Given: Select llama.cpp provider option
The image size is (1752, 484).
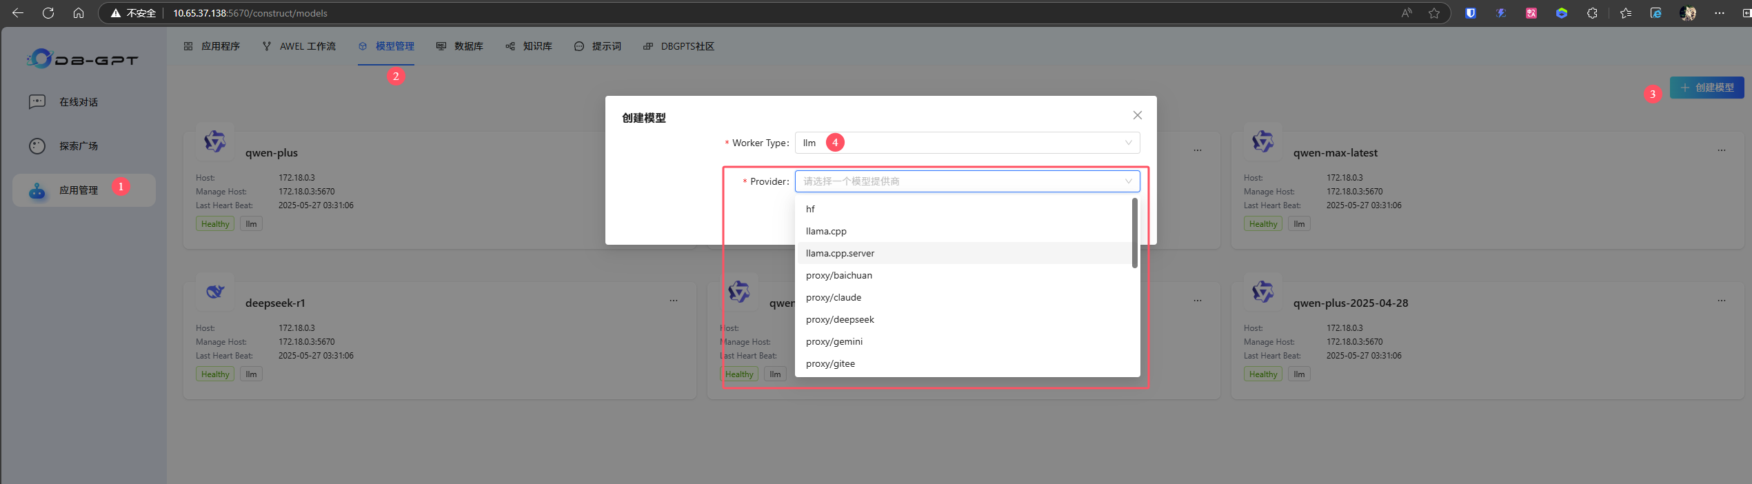Looking at the screenshot, I should 965,231.
